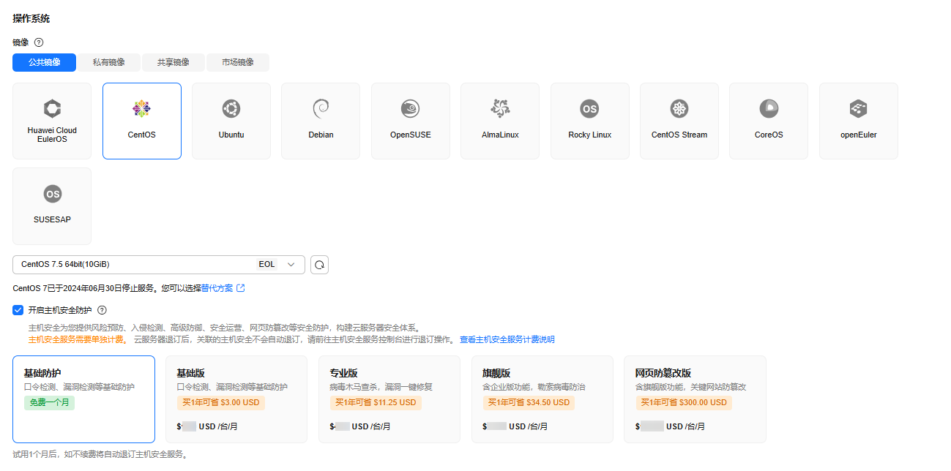
Task: Select the 专业版 protection plan card
Action: click(389, 399)
